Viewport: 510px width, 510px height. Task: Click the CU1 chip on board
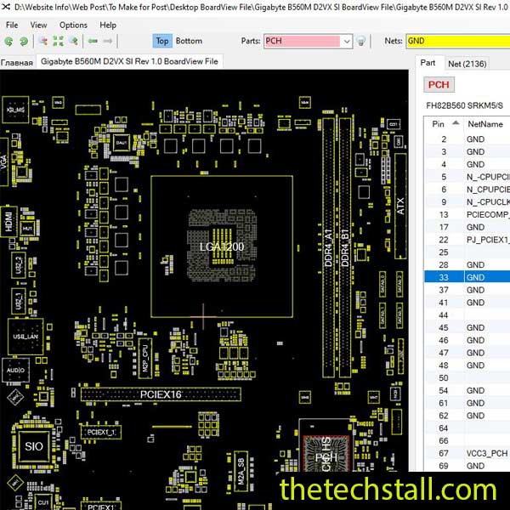coord(43,502)
